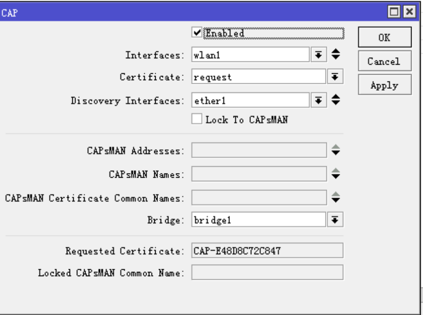Click CAPsMAN Certificate Common Names field

click(259, 198)
